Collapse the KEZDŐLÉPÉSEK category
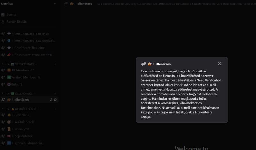Viewport: 256px width, 150px height. (x=26, y=109)
